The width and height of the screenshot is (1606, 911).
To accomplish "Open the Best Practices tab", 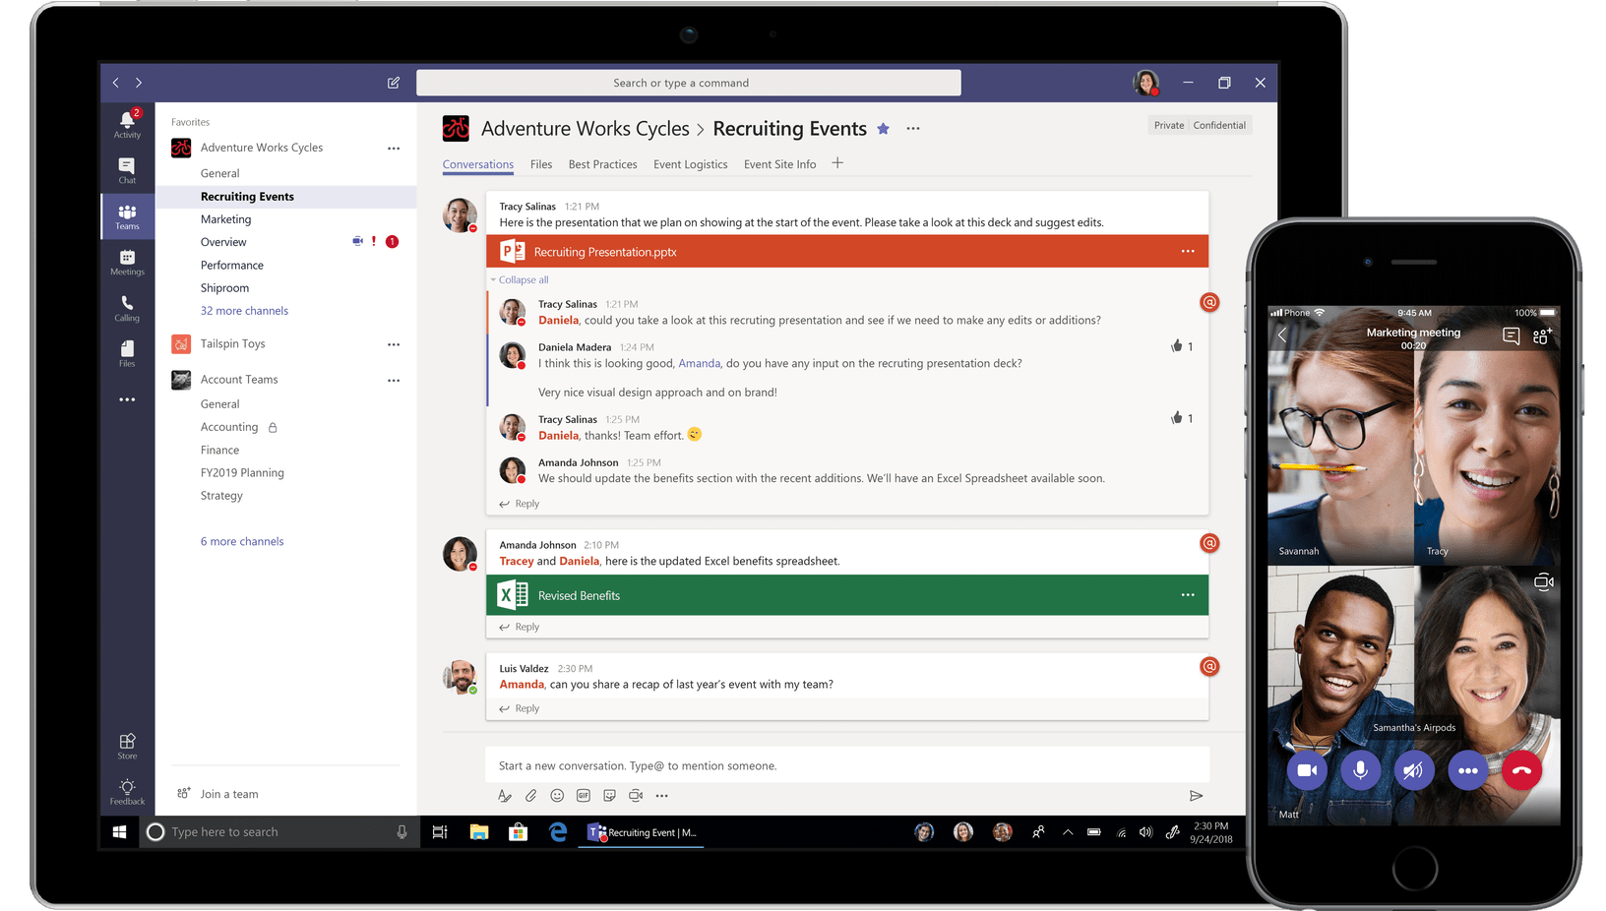I will 602,164.
